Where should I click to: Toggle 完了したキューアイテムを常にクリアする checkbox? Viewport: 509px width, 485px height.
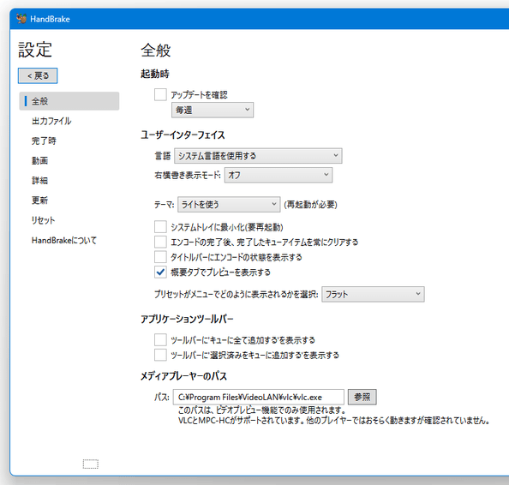coord(160,242)
